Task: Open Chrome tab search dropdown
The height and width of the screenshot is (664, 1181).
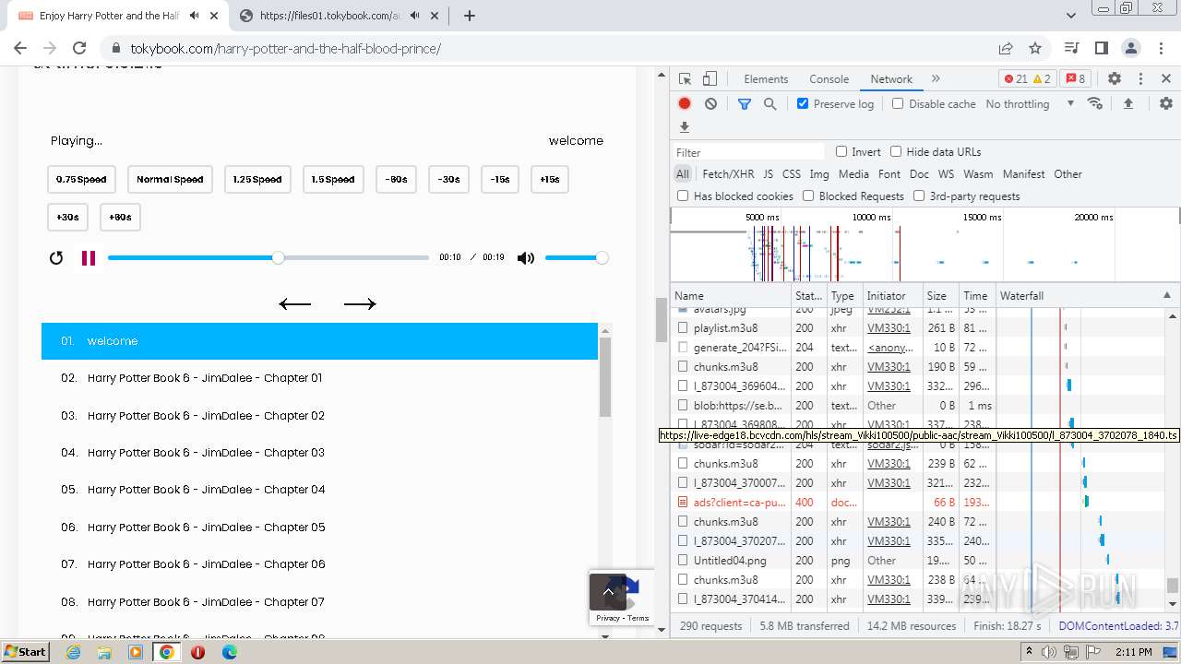Action: pos(1071,16)
